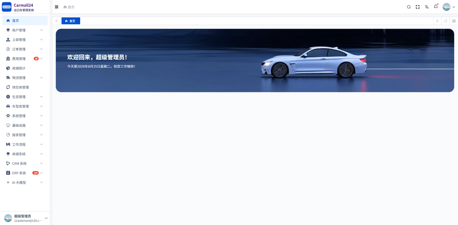
Task: Click the refresh tab icon
Action: (445, 21)
